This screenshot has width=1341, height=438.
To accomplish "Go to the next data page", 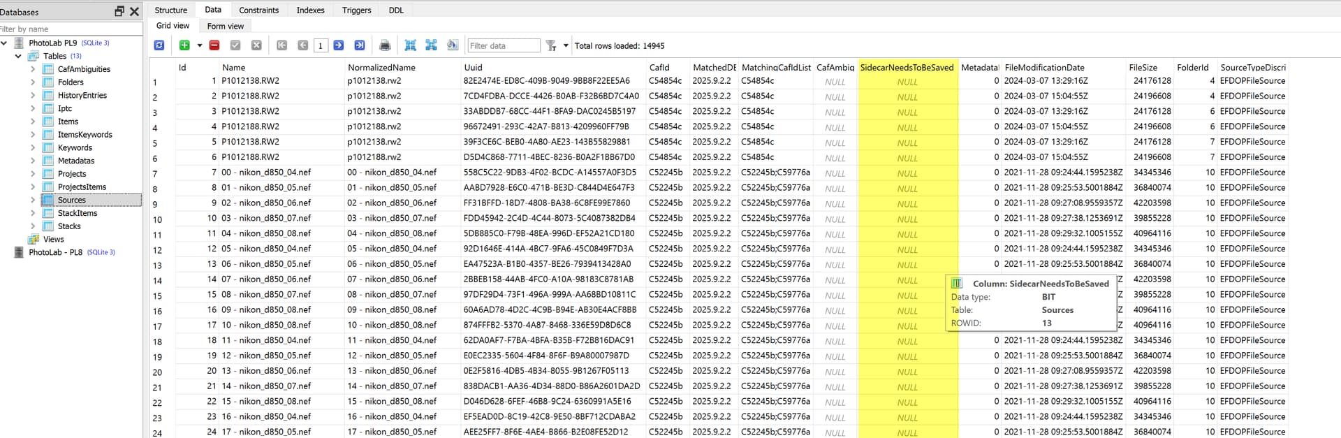I will click(339, 45).
